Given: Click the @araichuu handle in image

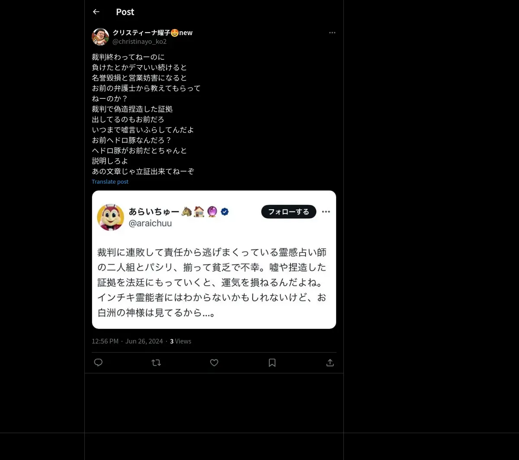Looking at the screenshot, I should tap(150, 224).
